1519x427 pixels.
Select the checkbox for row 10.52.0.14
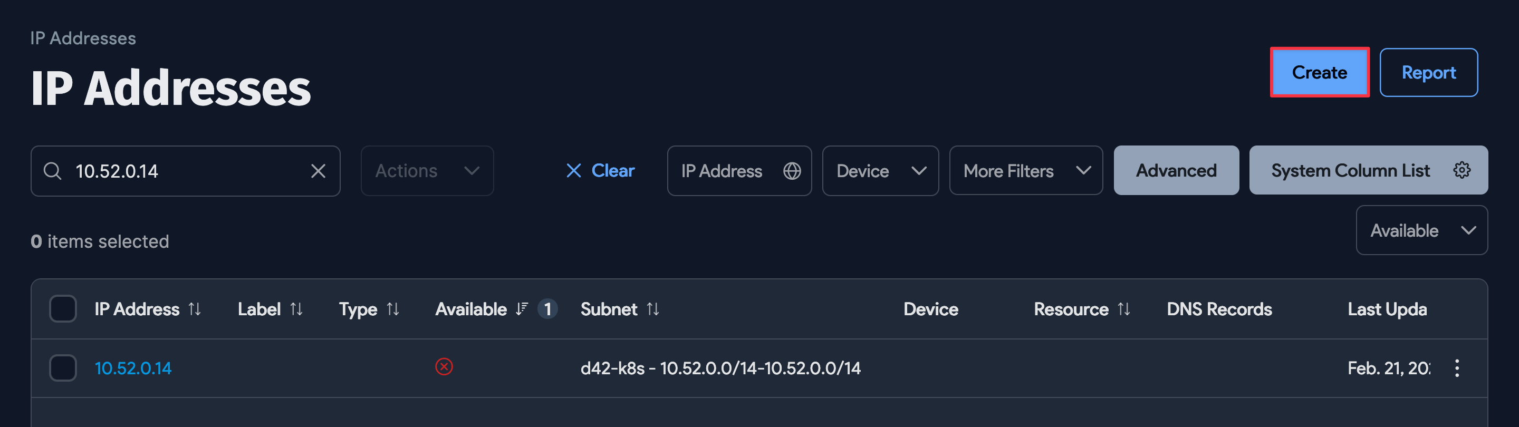[x=63, y=367]
